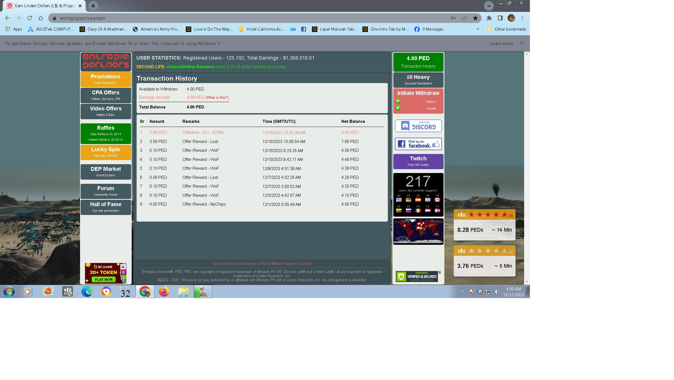Open the Terms footer link
674x380 pixels.
[217, 264]
